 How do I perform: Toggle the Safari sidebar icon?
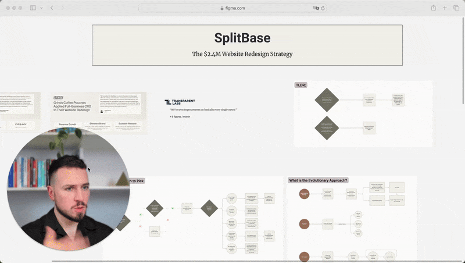coord(33,8)
